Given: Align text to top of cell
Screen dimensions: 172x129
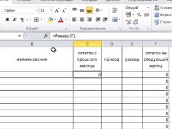Looking at the screenshot, I should [x=75, y=10].
